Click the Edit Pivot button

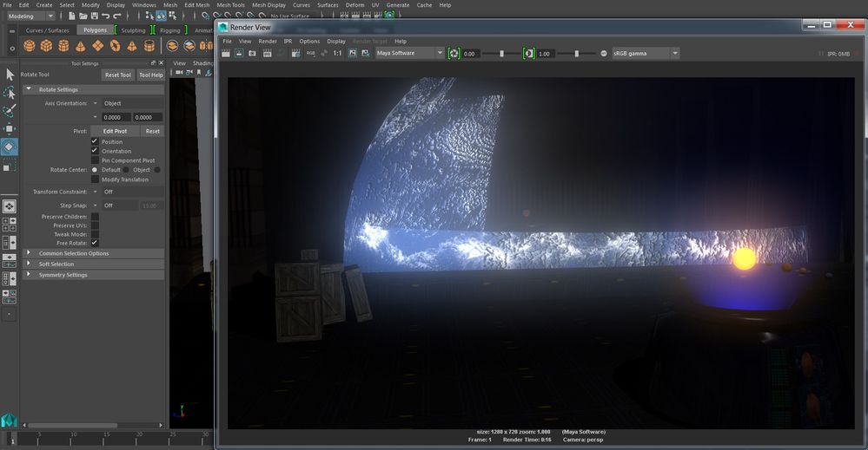tap(115, 131)
